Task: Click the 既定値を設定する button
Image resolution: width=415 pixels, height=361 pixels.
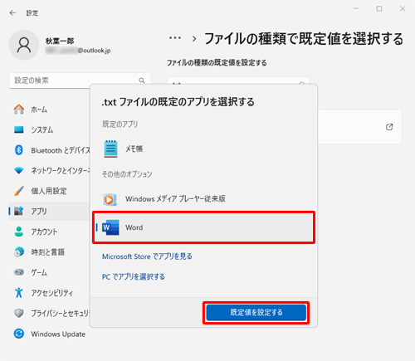Action: pos(256,313)
